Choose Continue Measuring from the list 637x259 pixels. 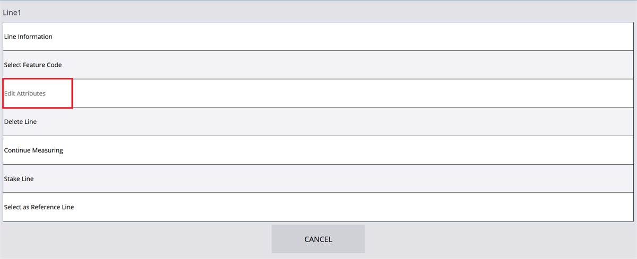click(x=318, y=150)
